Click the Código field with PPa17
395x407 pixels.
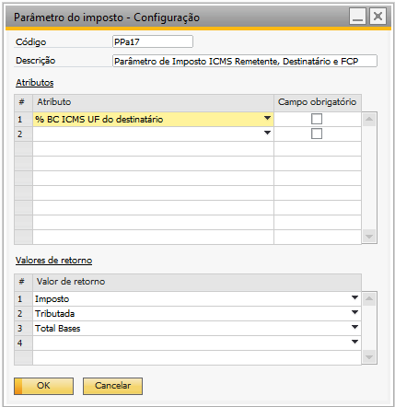(x=153, y=41)
